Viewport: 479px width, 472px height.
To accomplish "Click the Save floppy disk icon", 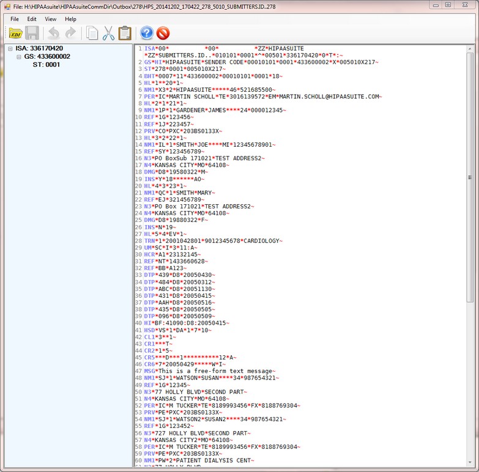I will tap(32, 33).
